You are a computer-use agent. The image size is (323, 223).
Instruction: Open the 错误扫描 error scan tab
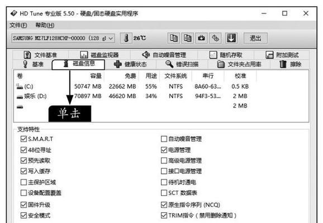pyautogui.click(x=182, y=64)
